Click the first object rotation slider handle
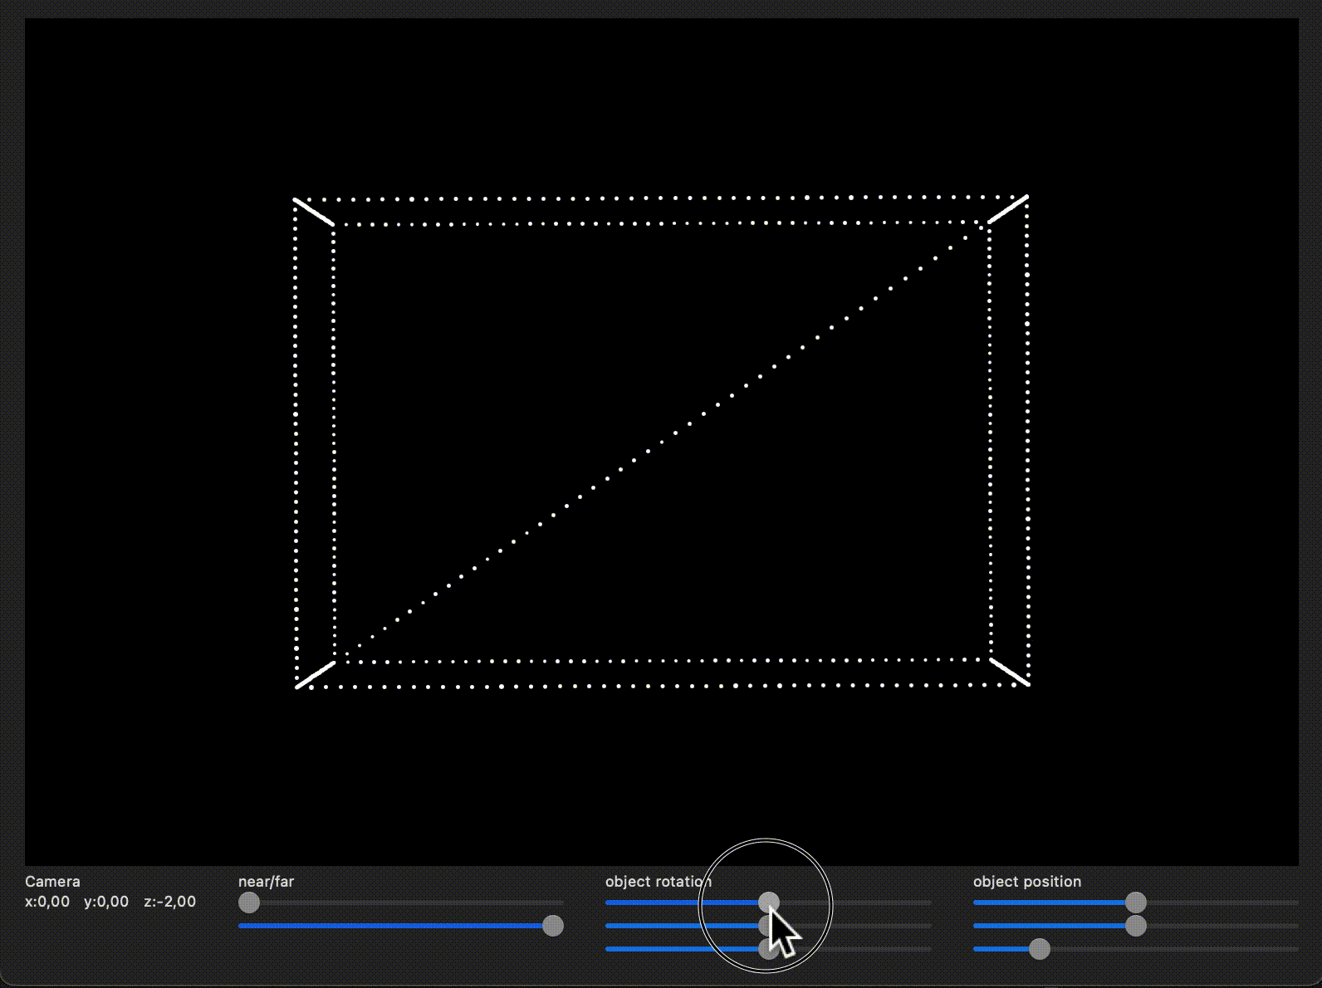1322x988 pixels. coord(769,902)
